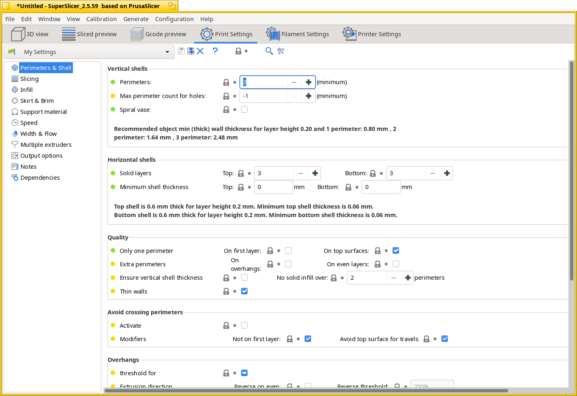Click the save preset as new icon
Screen dimensions: 577x396
click(x=191, y=51)
